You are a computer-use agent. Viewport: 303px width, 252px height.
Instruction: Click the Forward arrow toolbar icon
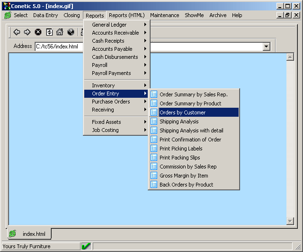click(x=27, y=32)
